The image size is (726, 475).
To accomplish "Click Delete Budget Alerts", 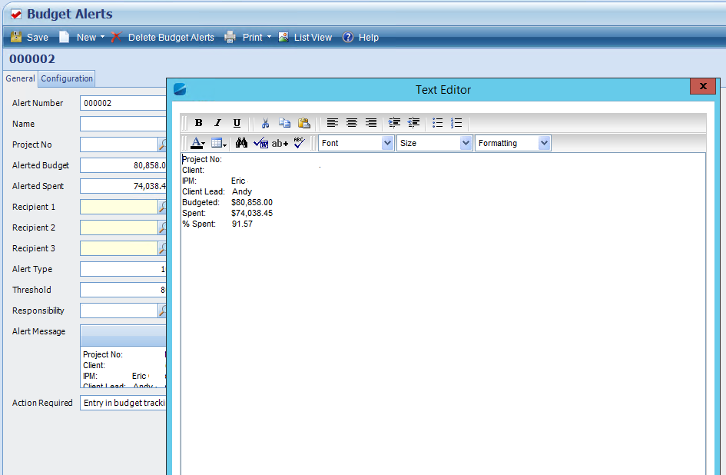I will [x=163, y=38].
